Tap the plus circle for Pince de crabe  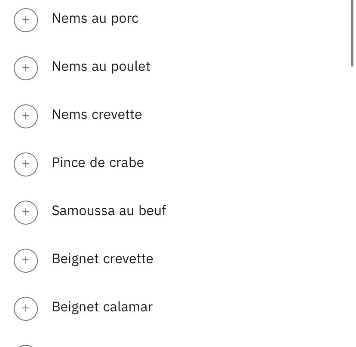26,164
